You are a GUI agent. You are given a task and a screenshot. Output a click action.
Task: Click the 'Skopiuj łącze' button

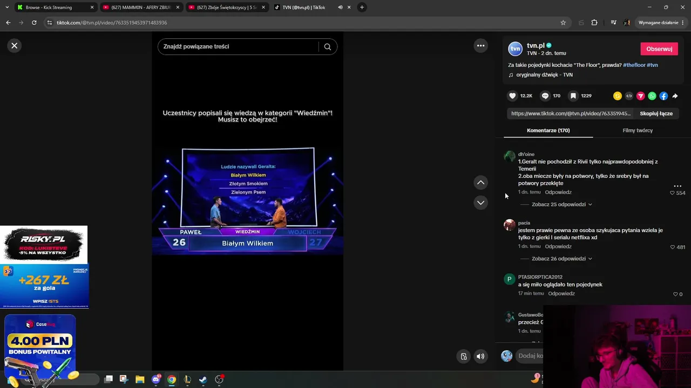[x=656, y=114]
